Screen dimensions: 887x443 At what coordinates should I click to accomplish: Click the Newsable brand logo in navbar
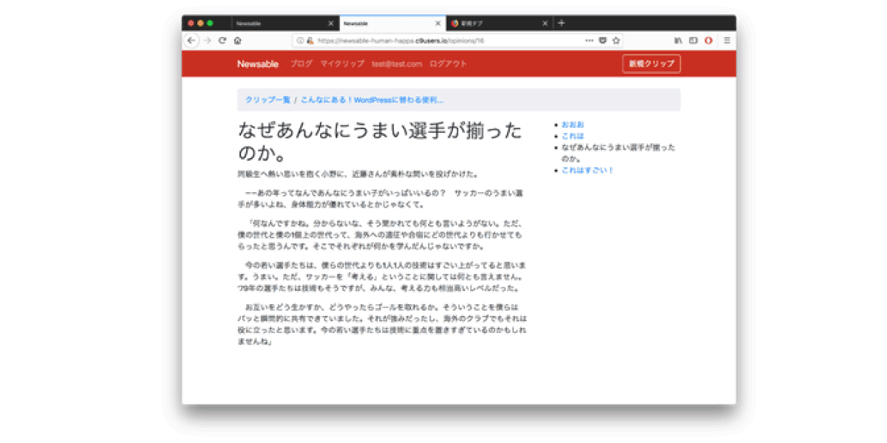click(257, 64)
